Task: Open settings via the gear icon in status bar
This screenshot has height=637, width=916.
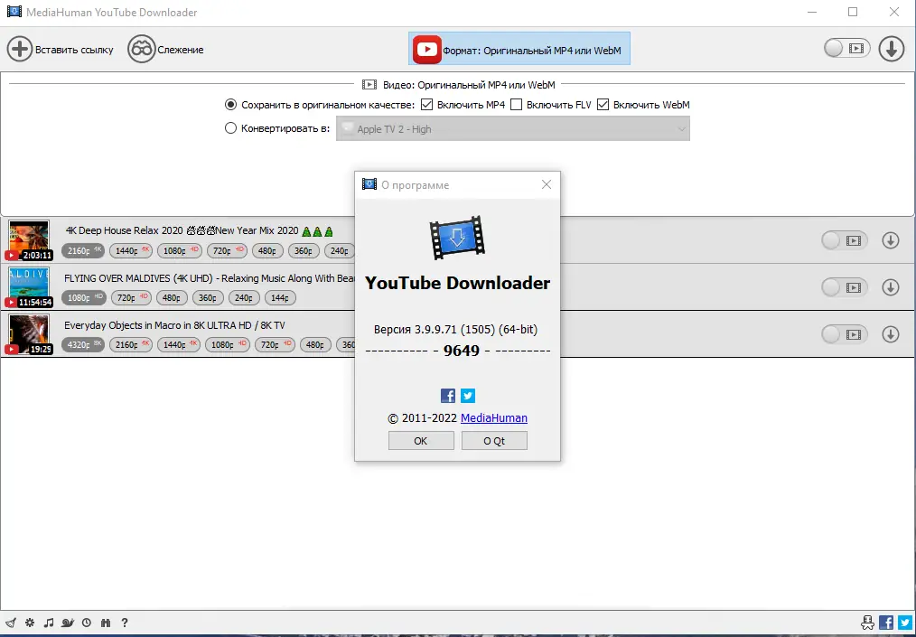Action: click(30, 623)
